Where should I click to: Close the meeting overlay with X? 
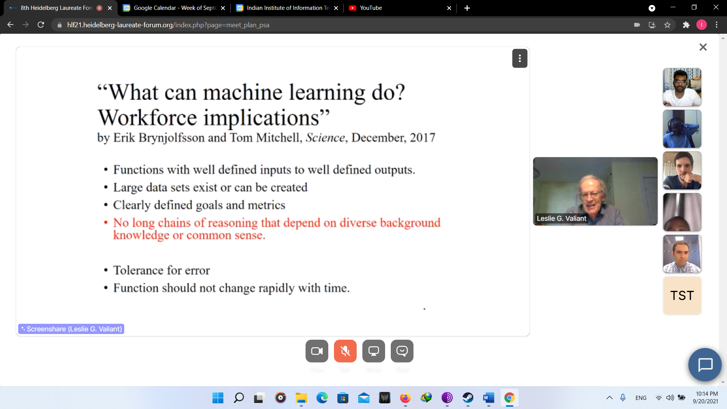(x=703, y=47)
